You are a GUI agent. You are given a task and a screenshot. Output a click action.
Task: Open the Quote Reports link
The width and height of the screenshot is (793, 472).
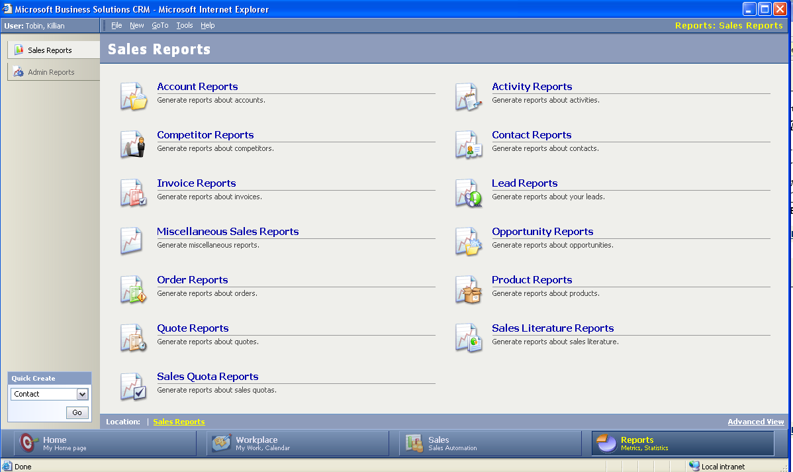[x=193, y=328]
